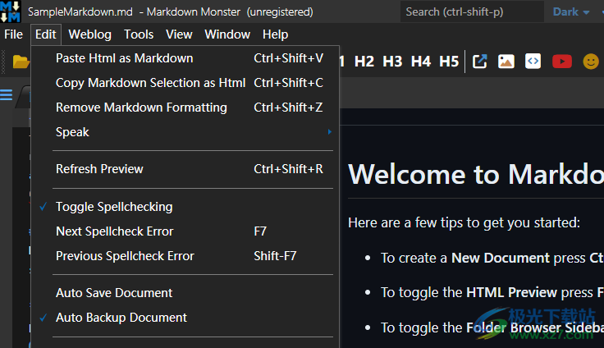Expand the Speak submenu
Image resolution: width=604 pixels, height=348 pixels.
(185, 132)
